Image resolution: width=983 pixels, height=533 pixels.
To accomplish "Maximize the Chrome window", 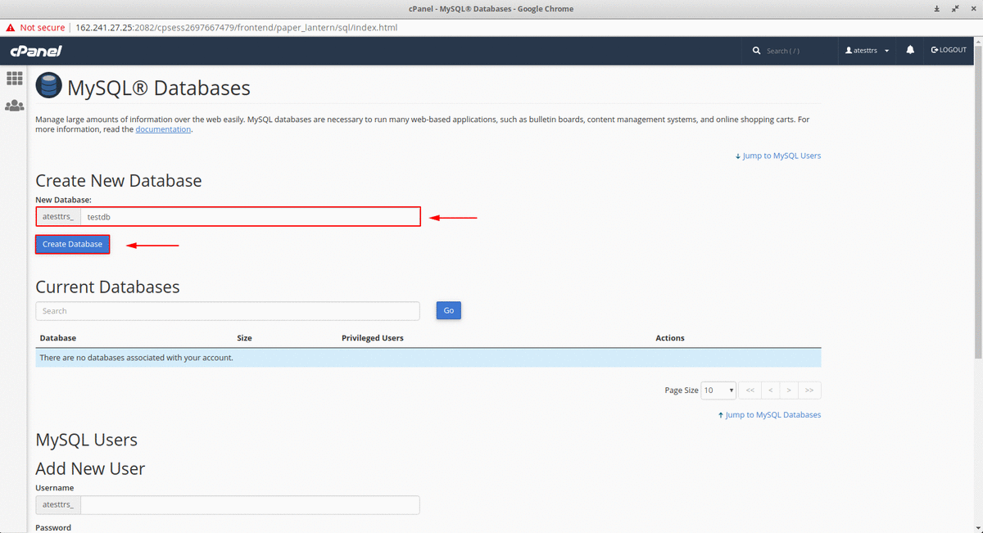I will click(x=954, y=8).
